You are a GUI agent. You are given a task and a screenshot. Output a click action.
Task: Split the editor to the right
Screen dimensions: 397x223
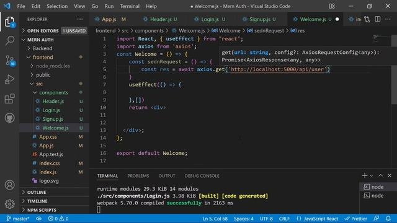(x=378, y=19)
